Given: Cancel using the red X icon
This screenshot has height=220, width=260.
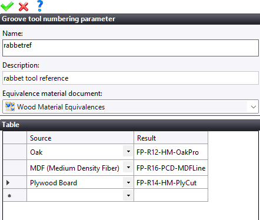Looking at the screenshot, I should point(24,6).
